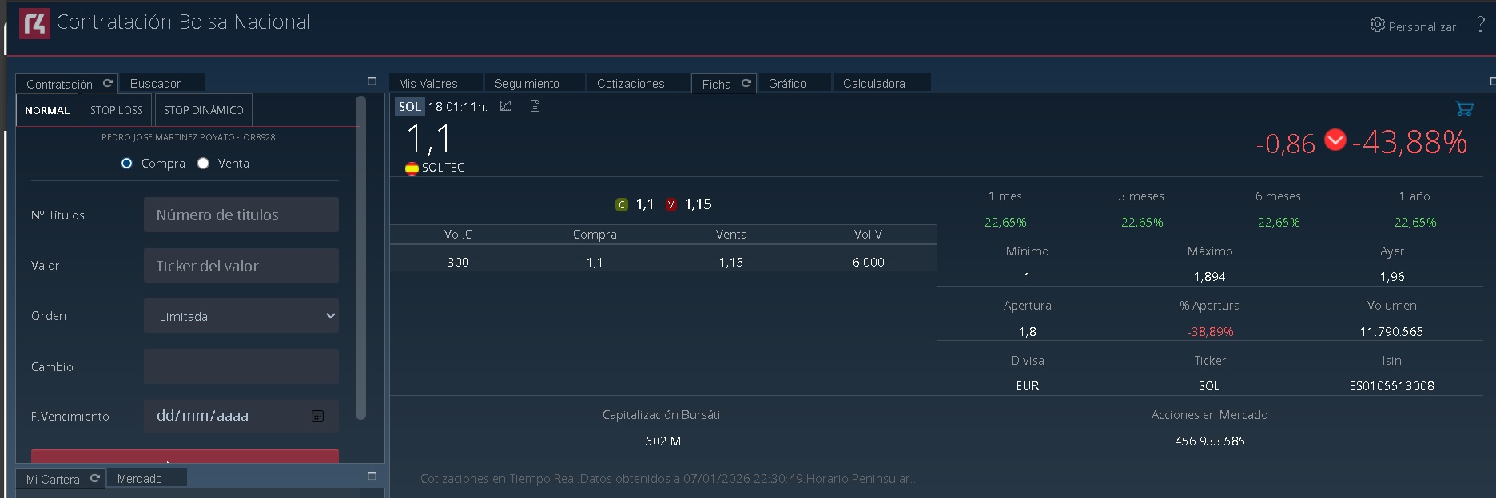Viewport: 1496px width, 498px height.
Task: Click the green C buy badge
Action: (622, 205)
